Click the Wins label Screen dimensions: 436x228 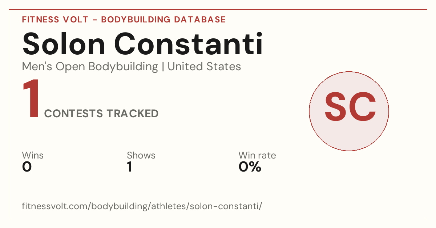pyautogui.click(x=33, y=155)
